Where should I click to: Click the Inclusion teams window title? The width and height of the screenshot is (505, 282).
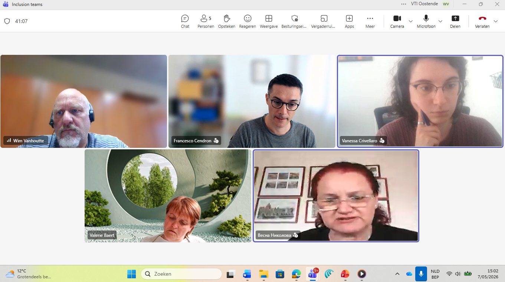point(27,4)
